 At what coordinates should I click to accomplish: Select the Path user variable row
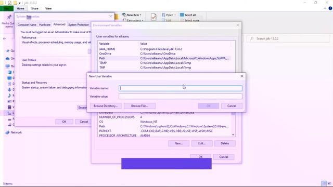point(164,58)
